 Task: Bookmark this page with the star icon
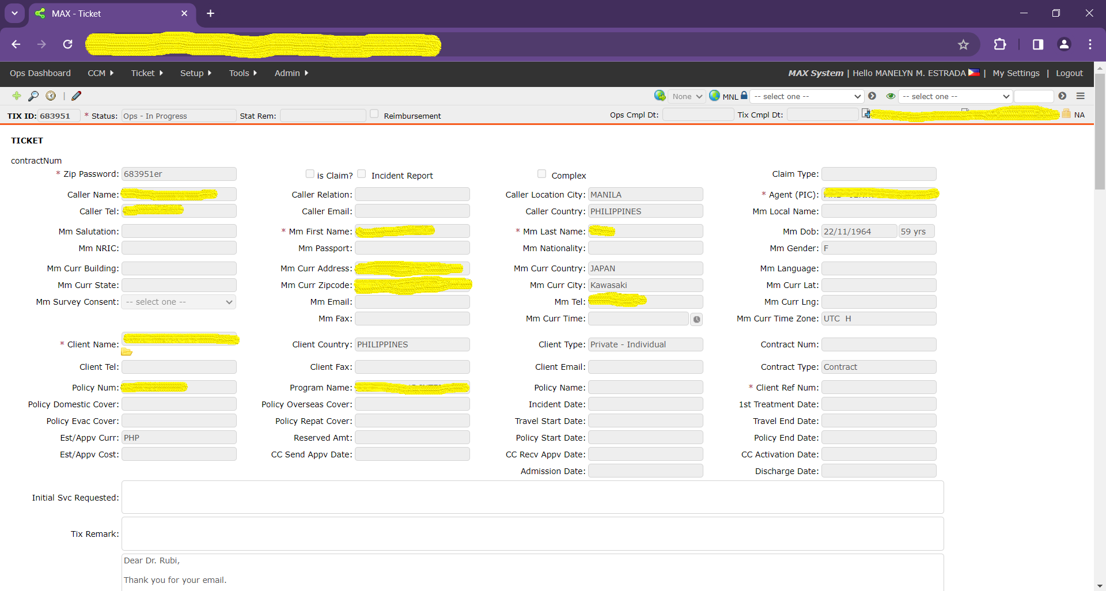click(963, 44)
